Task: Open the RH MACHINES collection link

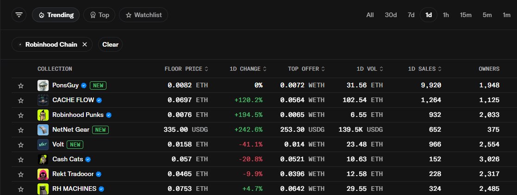Action: (74, 189)
